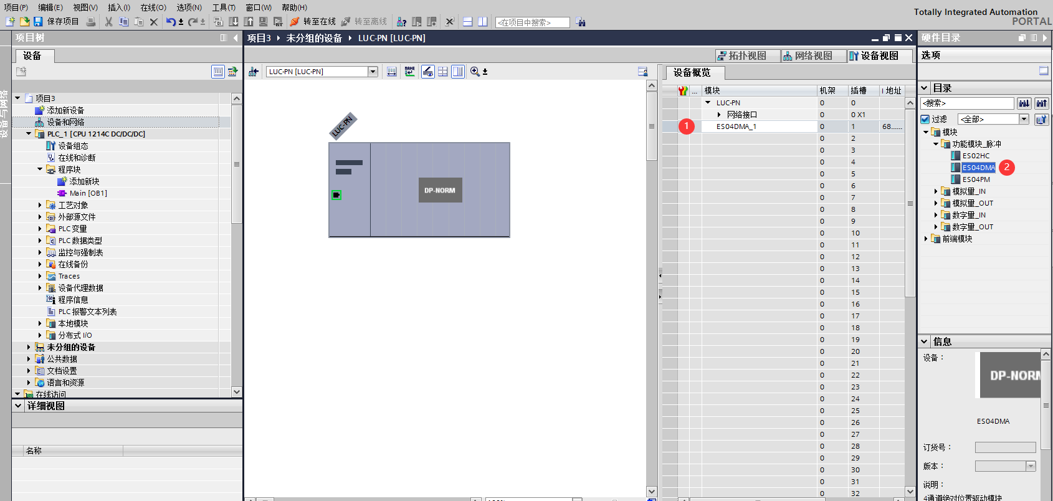Split the editor space horizontally
The image size is (1053, 501).
coord(468,22)
